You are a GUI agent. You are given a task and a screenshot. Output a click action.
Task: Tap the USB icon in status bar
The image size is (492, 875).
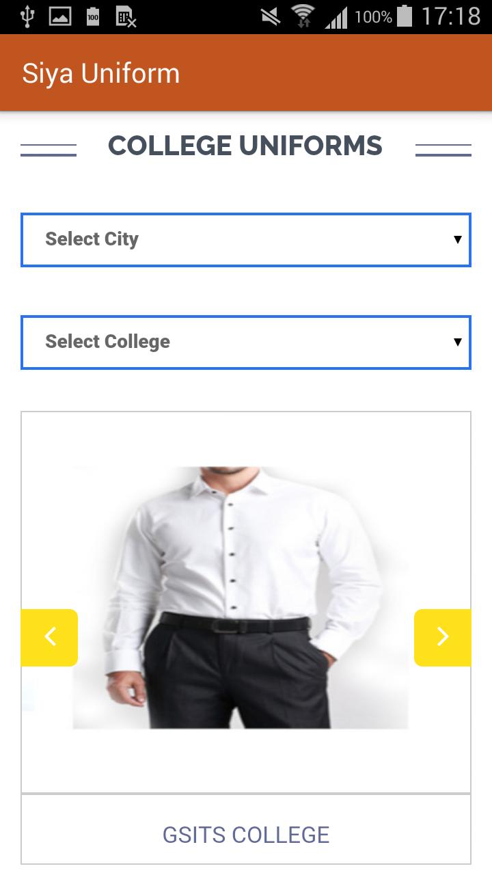pos(27,16)
